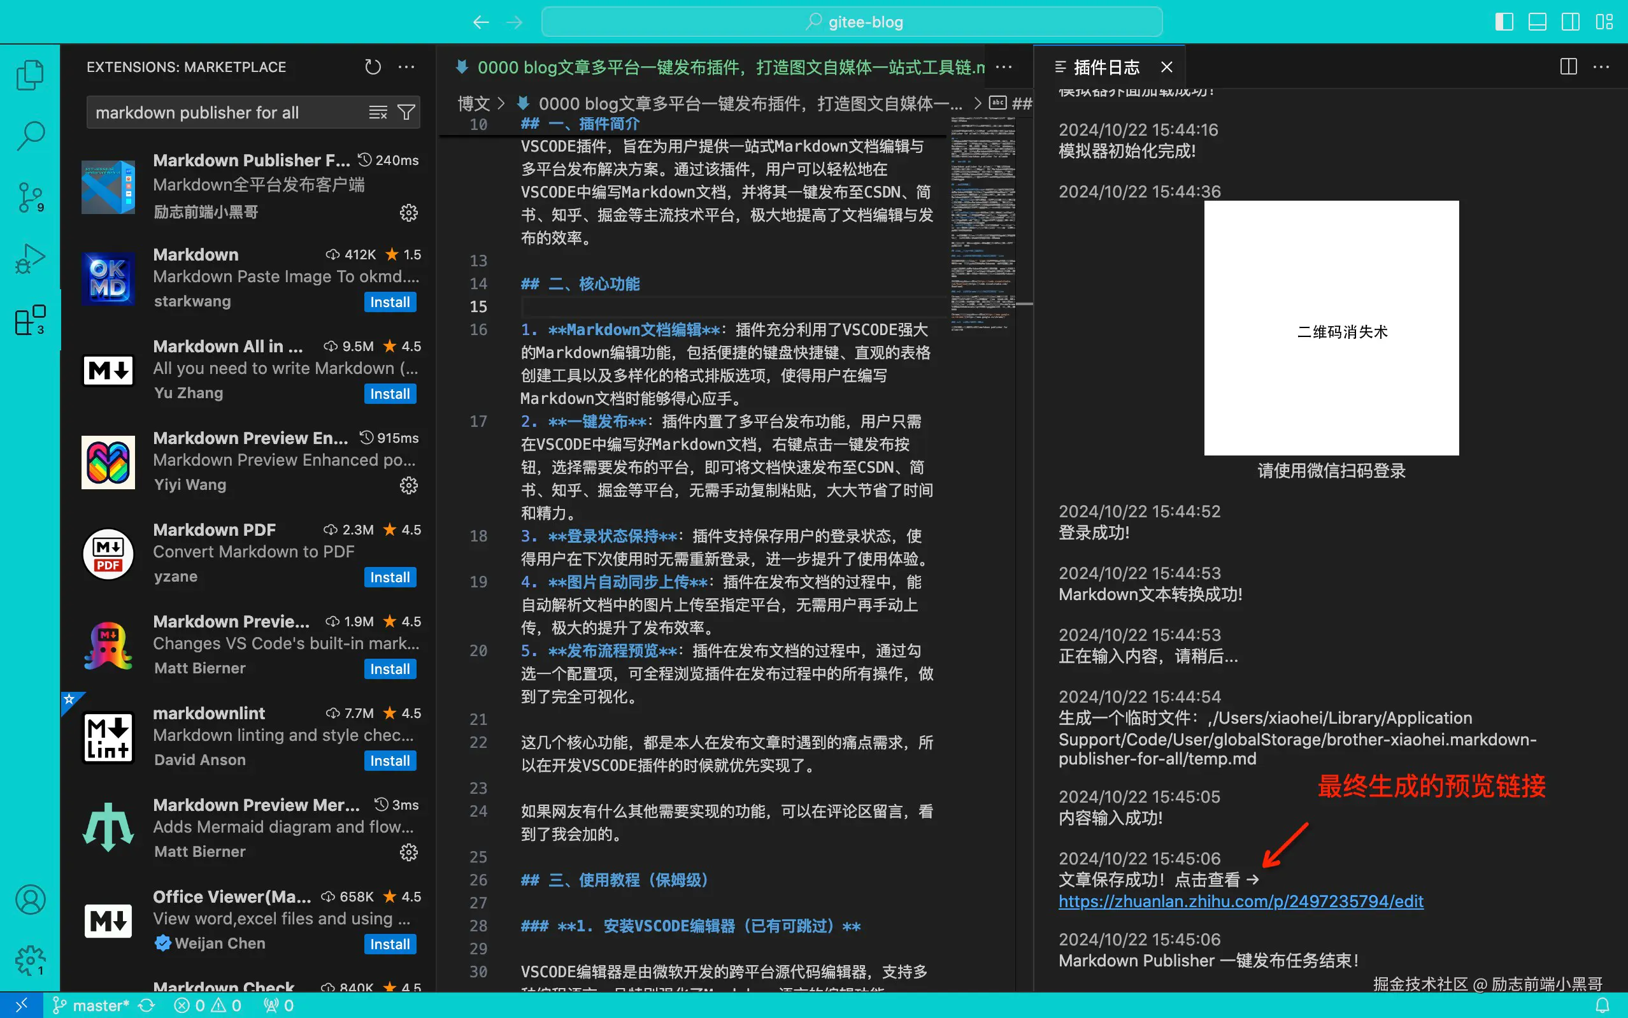Open 插件日志 More Actions menu
Screen dimensions: 1628x1018
[1603, 66]
